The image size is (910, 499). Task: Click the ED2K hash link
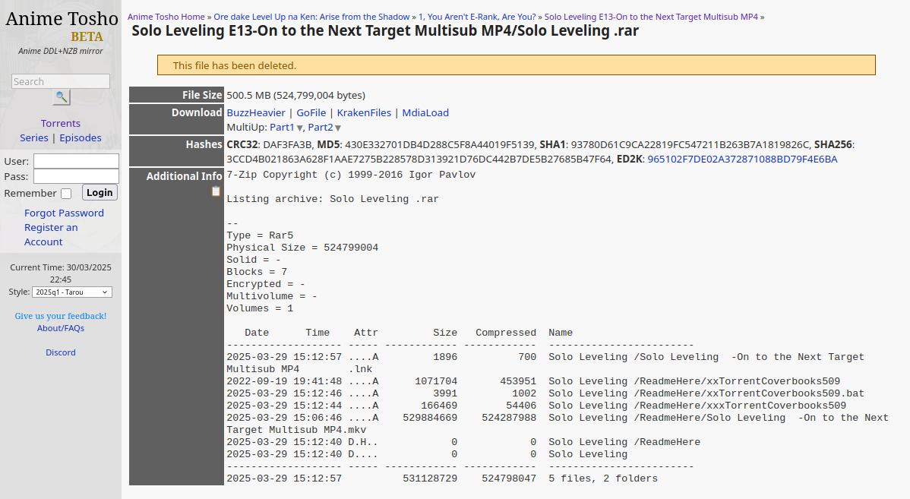click(742, 159)
